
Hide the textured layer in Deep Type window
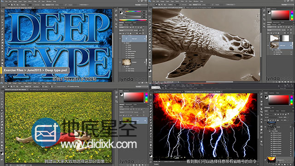120,62
